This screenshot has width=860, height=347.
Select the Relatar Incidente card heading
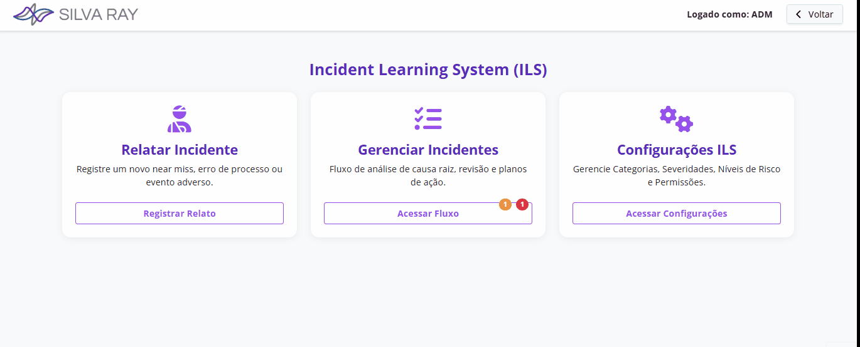pos(180,150)
